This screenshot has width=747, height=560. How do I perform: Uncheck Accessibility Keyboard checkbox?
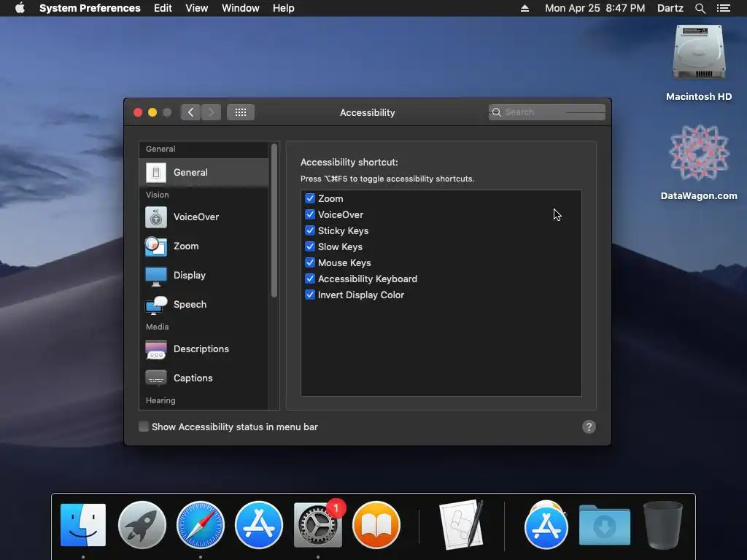(310, 279)
